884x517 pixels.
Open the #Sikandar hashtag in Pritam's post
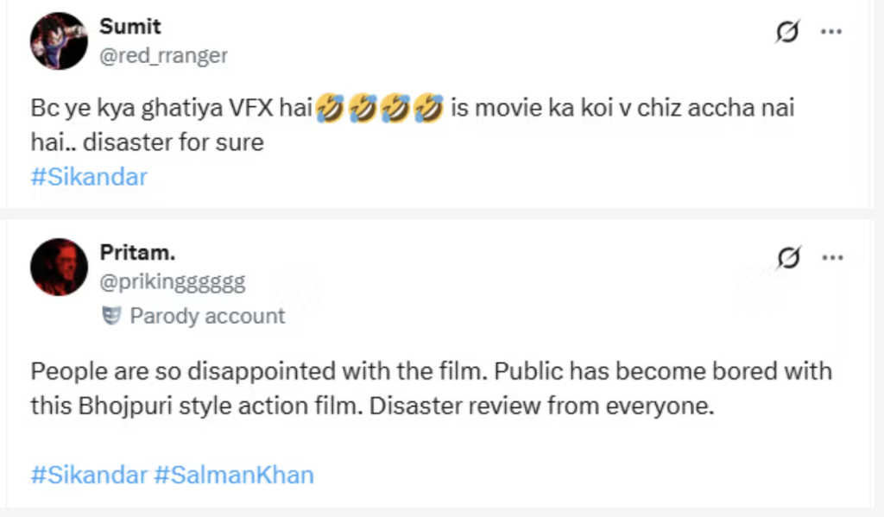click(89, 474)
